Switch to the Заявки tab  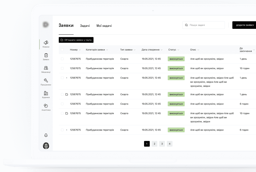(66, 25)
